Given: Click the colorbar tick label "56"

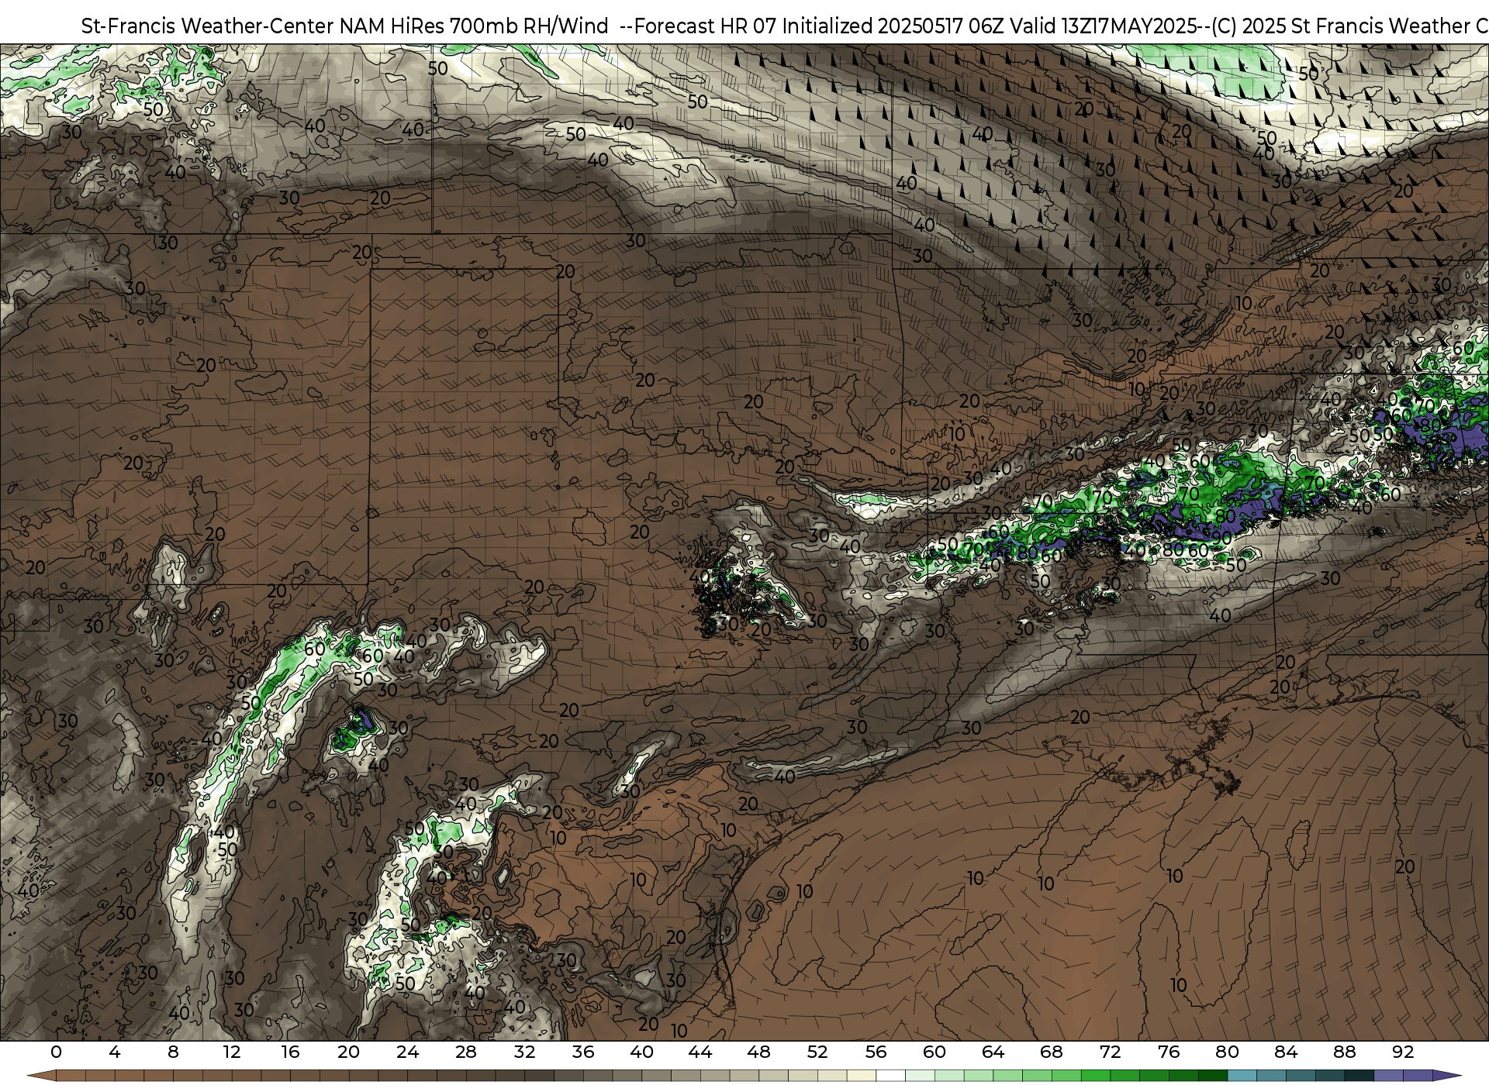Looking at the screenshot, I should tap(876, 1052).
